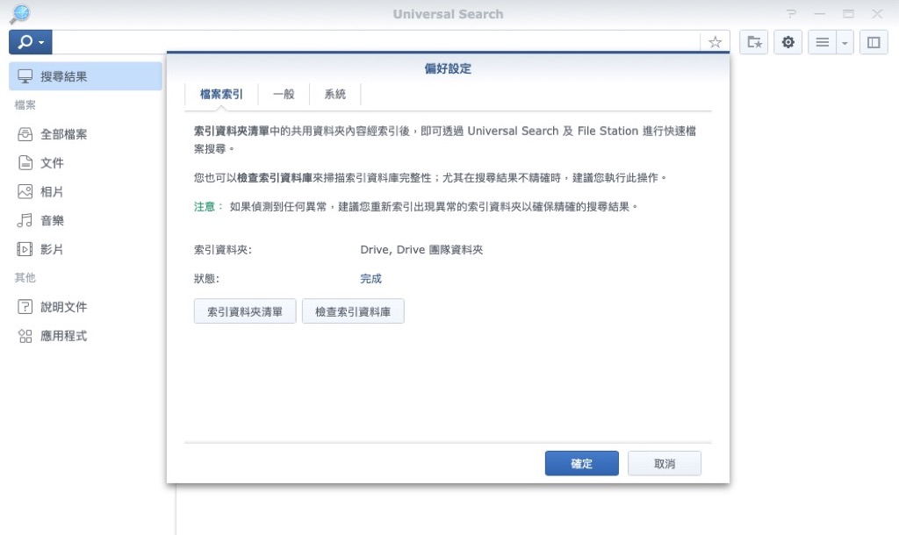The width and height of the screenshot is (899, 535).
Task: Click the apps grid icon beside 應用程式
Action: [x=25, y=336]
